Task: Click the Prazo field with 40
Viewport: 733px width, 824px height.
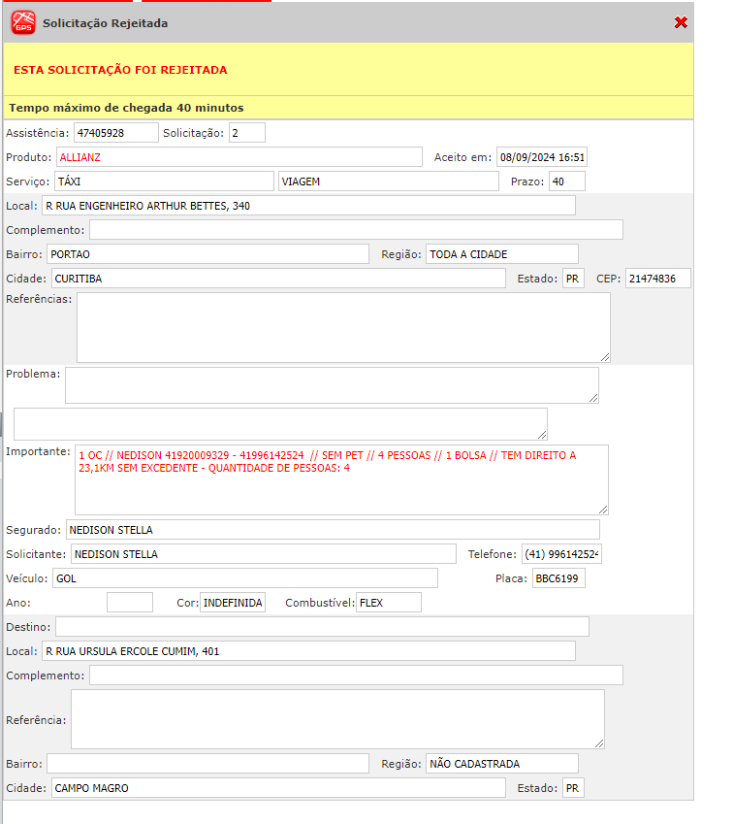Action: pos(567,181)
